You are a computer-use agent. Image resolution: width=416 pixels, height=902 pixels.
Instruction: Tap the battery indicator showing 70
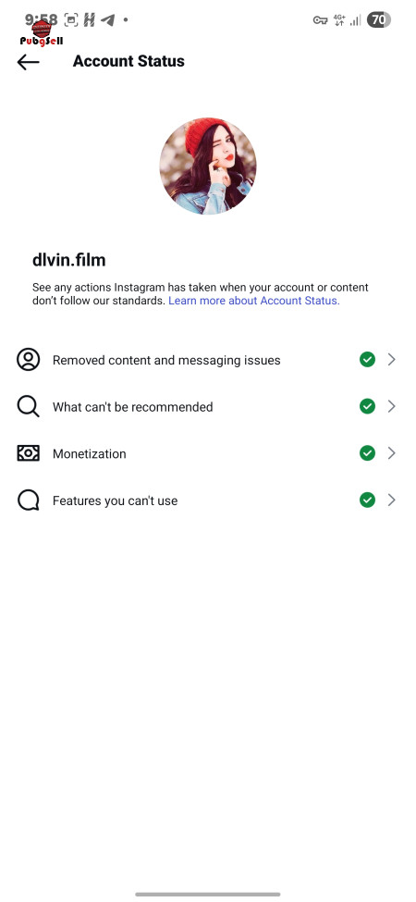pyautogui.click(x=379, y=20)
